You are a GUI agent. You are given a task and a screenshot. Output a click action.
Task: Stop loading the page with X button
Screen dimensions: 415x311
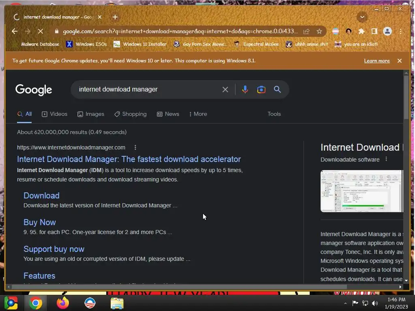40,31
